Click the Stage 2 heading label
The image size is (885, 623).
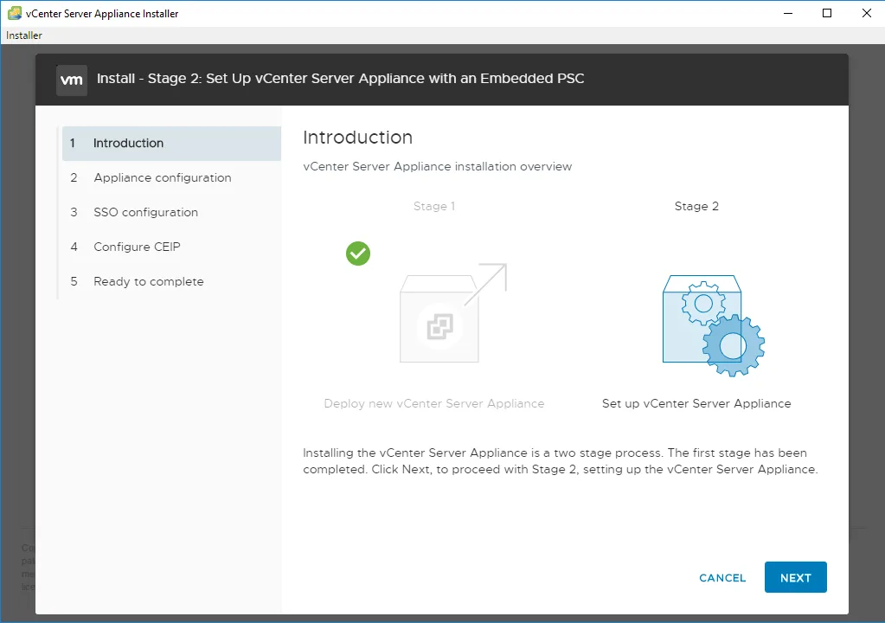click(x=696, y=207)
